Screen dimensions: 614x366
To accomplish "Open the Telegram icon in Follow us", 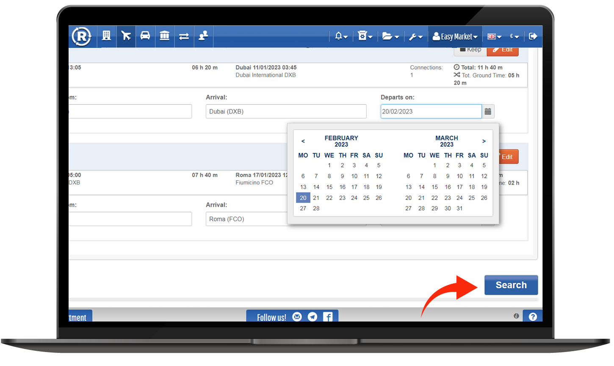I will tap(313, 317).
